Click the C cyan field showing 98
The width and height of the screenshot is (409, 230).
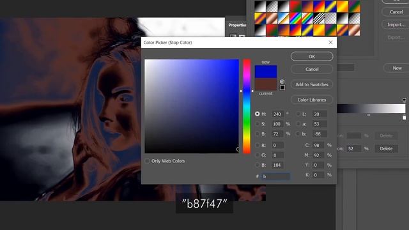[318, 145]
